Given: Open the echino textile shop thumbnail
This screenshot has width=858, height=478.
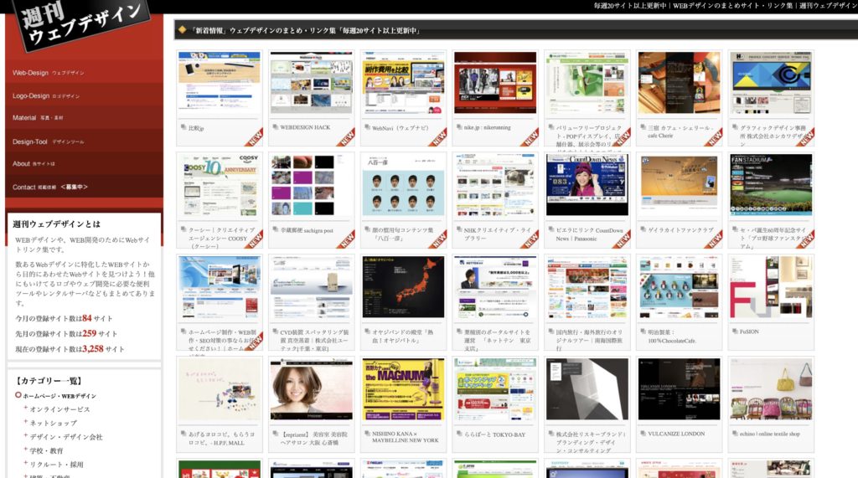Looking at the screenshot, I should point(771,389).
